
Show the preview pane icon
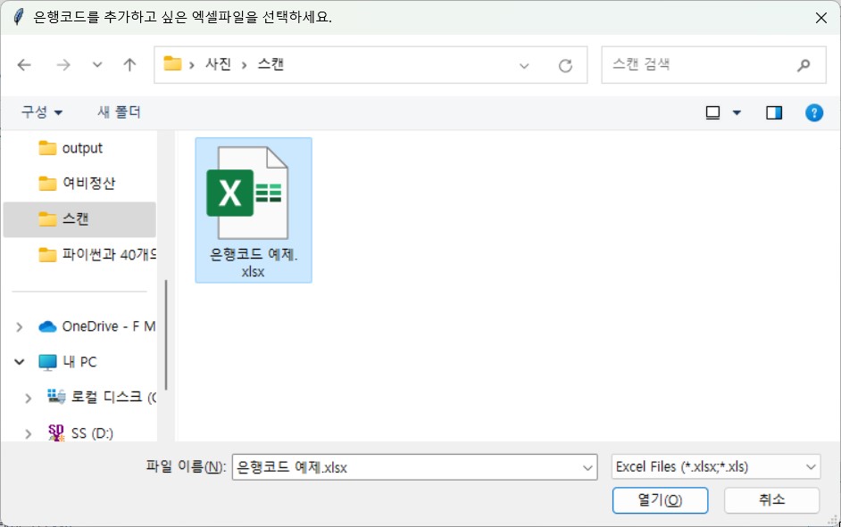coord(775,111)
